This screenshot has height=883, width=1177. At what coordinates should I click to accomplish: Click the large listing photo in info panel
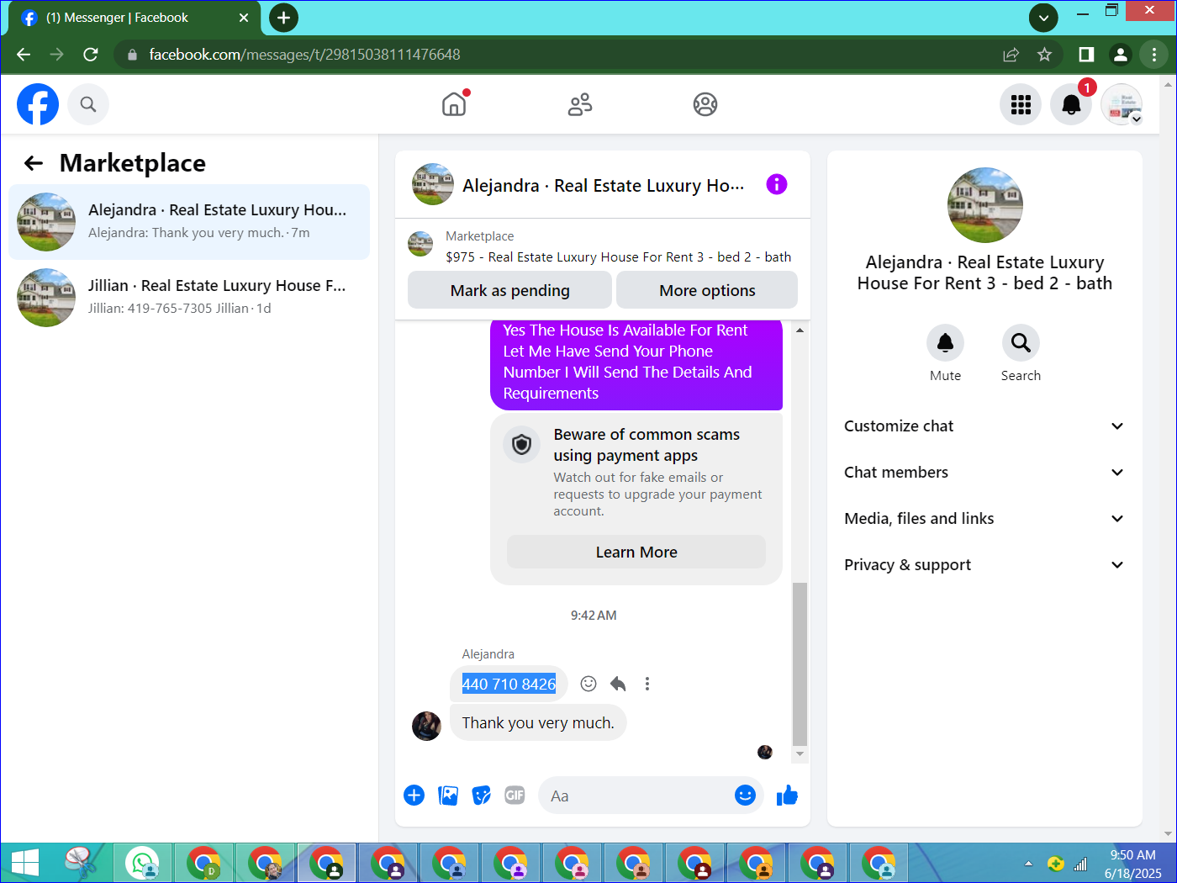(984, 205)
